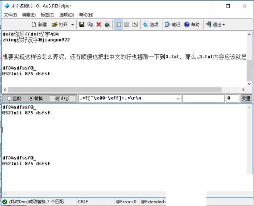Click the 成功替换 7 个匹配 status message
254x206 pixels.
click(36, 202)
